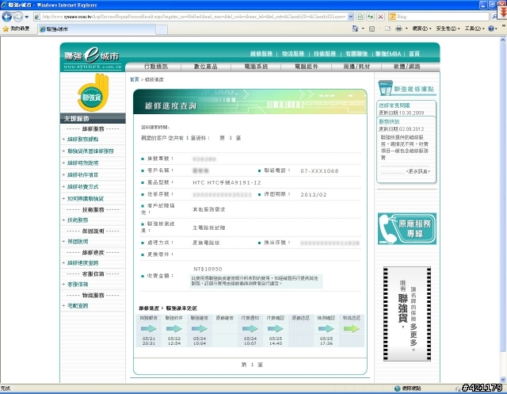507x394 pixels.
Task: Open the 送修常見問題 link
Action: [x=395, y=105]
